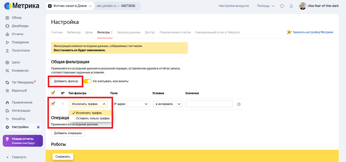Open 'Заказать настройку Метрики' link
This screenshot has width=346, height=162.
coord(310,32)
